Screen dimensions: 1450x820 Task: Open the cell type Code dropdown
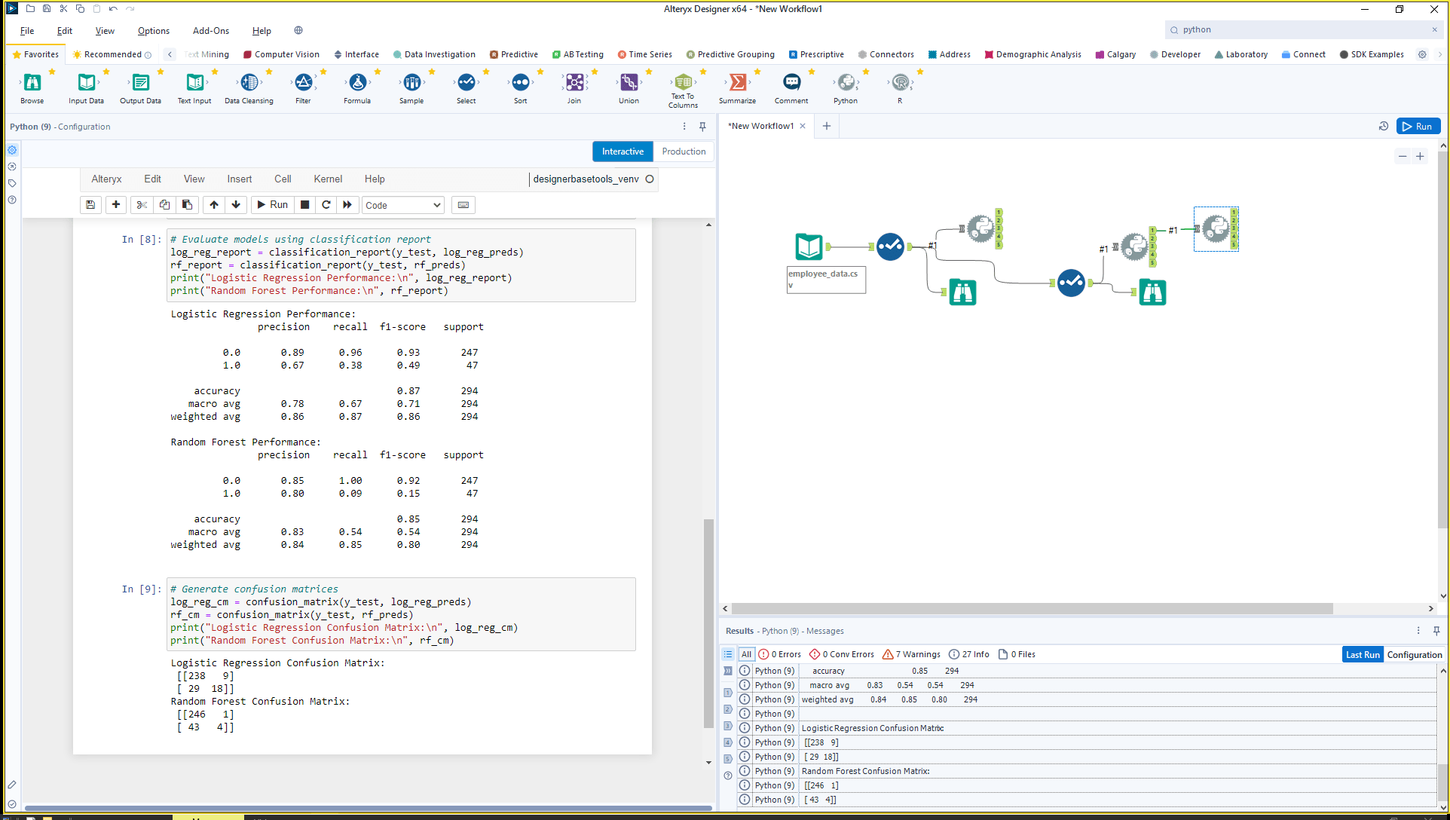click(402, 204)
